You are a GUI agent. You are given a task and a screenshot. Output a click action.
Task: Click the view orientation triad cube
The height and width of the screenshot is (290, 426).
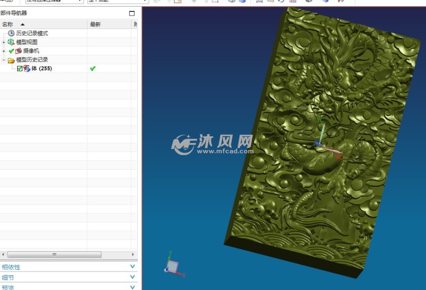(x=172, y=266)
